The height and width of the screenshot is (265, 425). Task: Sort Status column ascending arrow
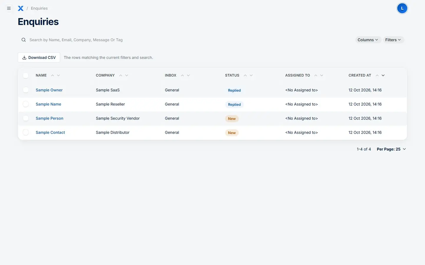[245, 75]
